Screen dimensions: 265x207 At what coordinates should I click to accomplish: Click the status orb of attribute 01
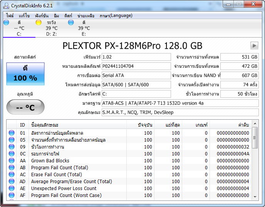pos(12,133)
